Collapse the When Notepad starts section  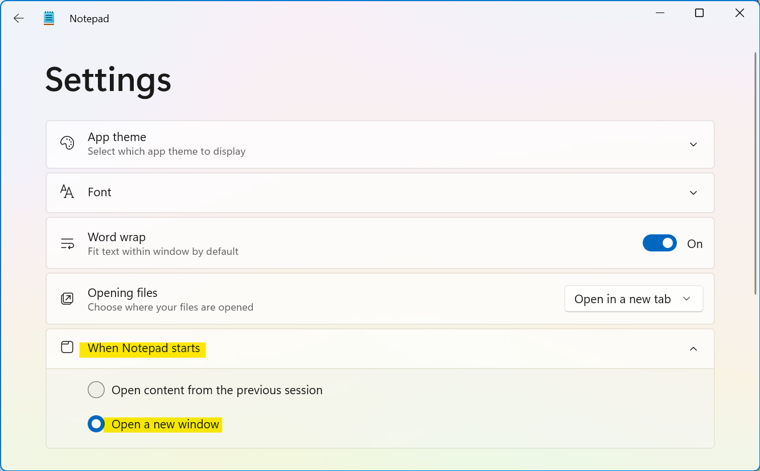click(x=693, y=349)
